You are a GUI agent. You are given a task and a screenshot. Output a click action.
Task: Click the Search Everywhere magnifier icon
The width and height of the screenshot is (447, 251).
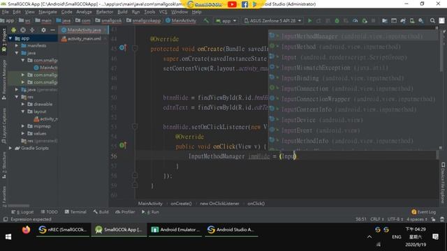click(x=432, y=21)
